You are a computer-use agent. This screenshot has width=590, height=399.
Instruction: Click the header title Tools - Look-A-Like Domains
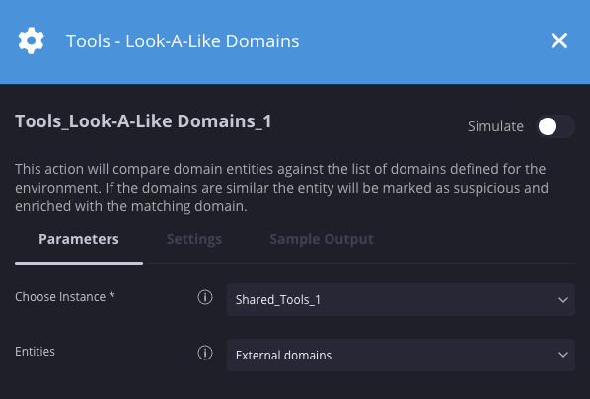(x=183, y=41)
